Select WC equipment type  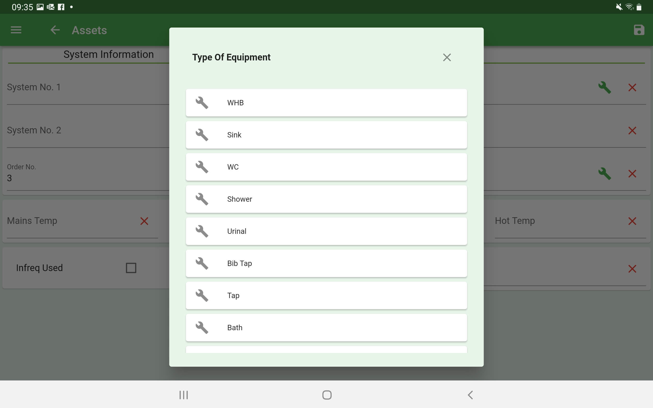pos(326,167)
